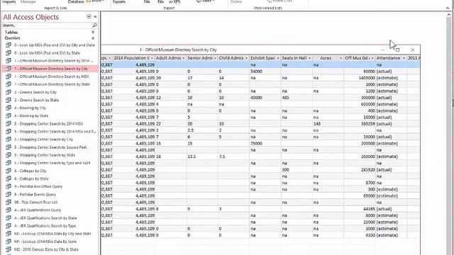Screen dimensions: 454x255
Task: Click the attendance value 4350
Action: (x=360, y=235)
